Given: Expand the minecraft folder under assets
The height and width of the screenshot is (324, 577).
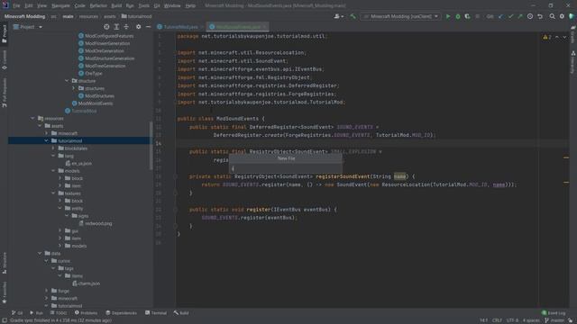Looking at the screenshot, I should (x=46, y=133).
